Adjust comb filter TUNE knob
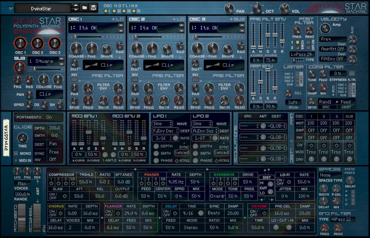Viewport: 370px width, 238px height. pyautogui.click(x=312, y=74)
